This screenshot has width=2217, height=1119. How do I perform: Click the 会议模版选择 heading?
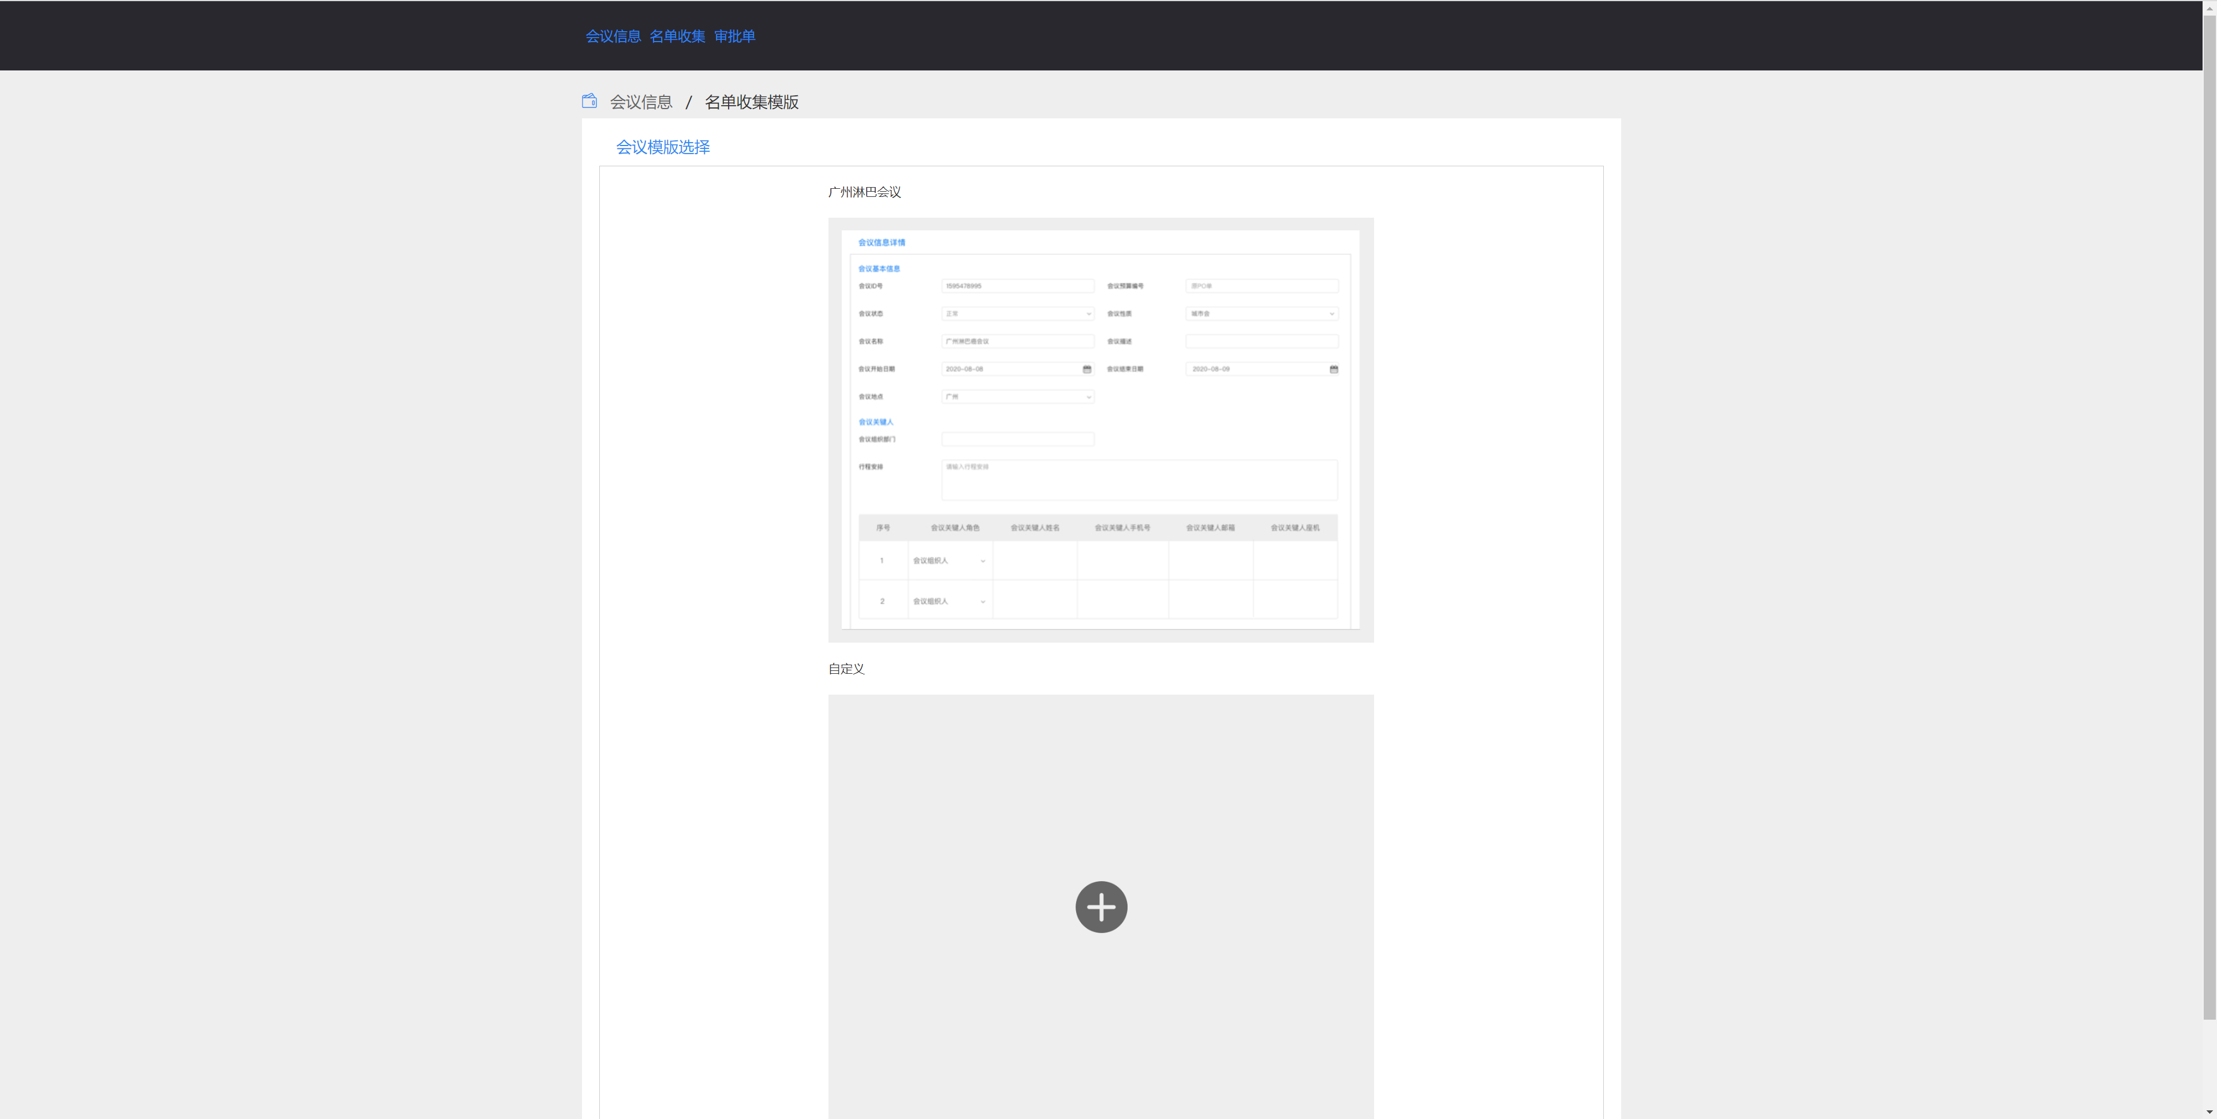(663, 147)
